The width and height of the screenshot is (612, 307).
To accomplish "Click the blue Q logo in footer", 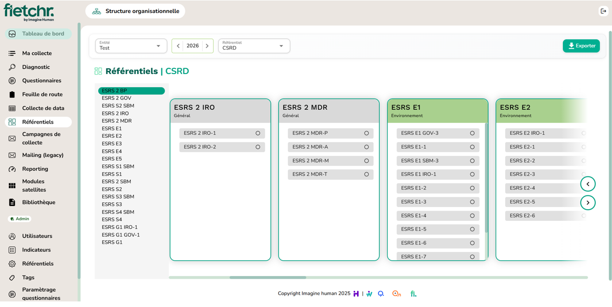I will click(381, 294).
